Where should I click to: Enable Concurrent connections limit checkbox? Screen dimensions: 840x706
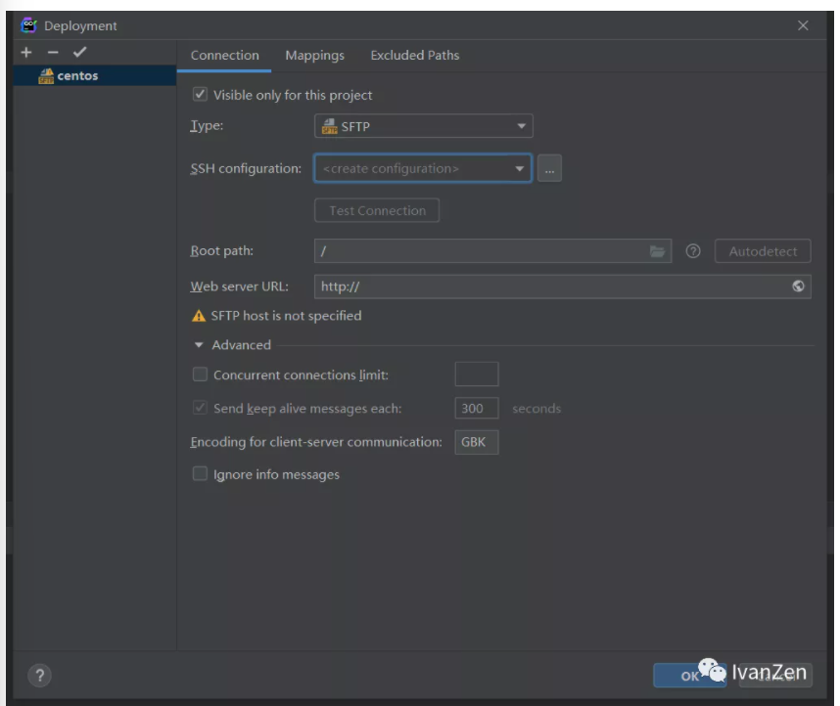point(200,375)
